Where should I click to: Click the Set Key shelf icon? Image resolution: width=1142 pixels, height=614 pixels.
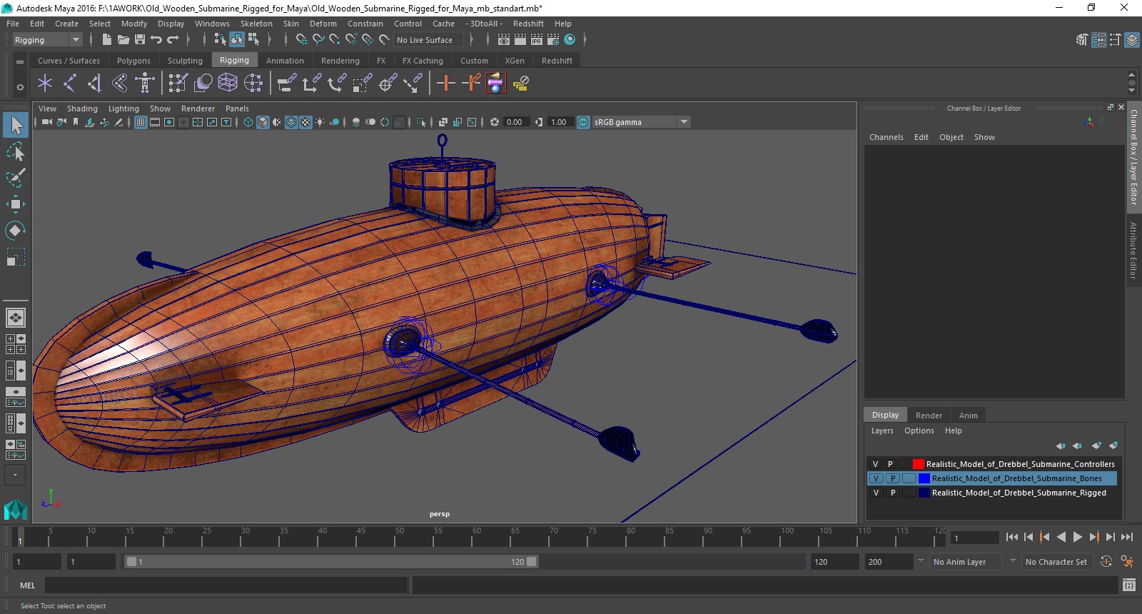point(446,84)
